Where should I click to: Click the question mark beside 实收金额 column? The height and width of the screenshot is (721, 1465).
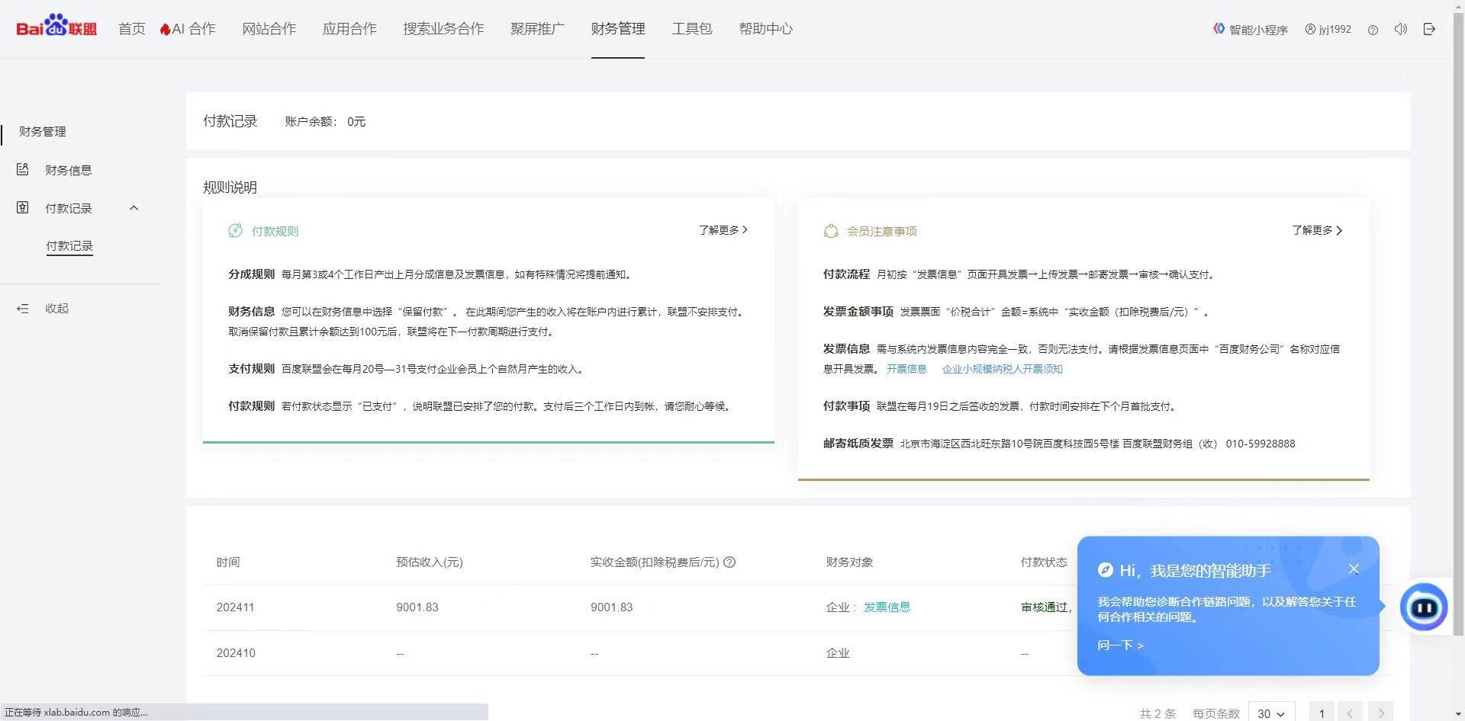coord(730,562)
